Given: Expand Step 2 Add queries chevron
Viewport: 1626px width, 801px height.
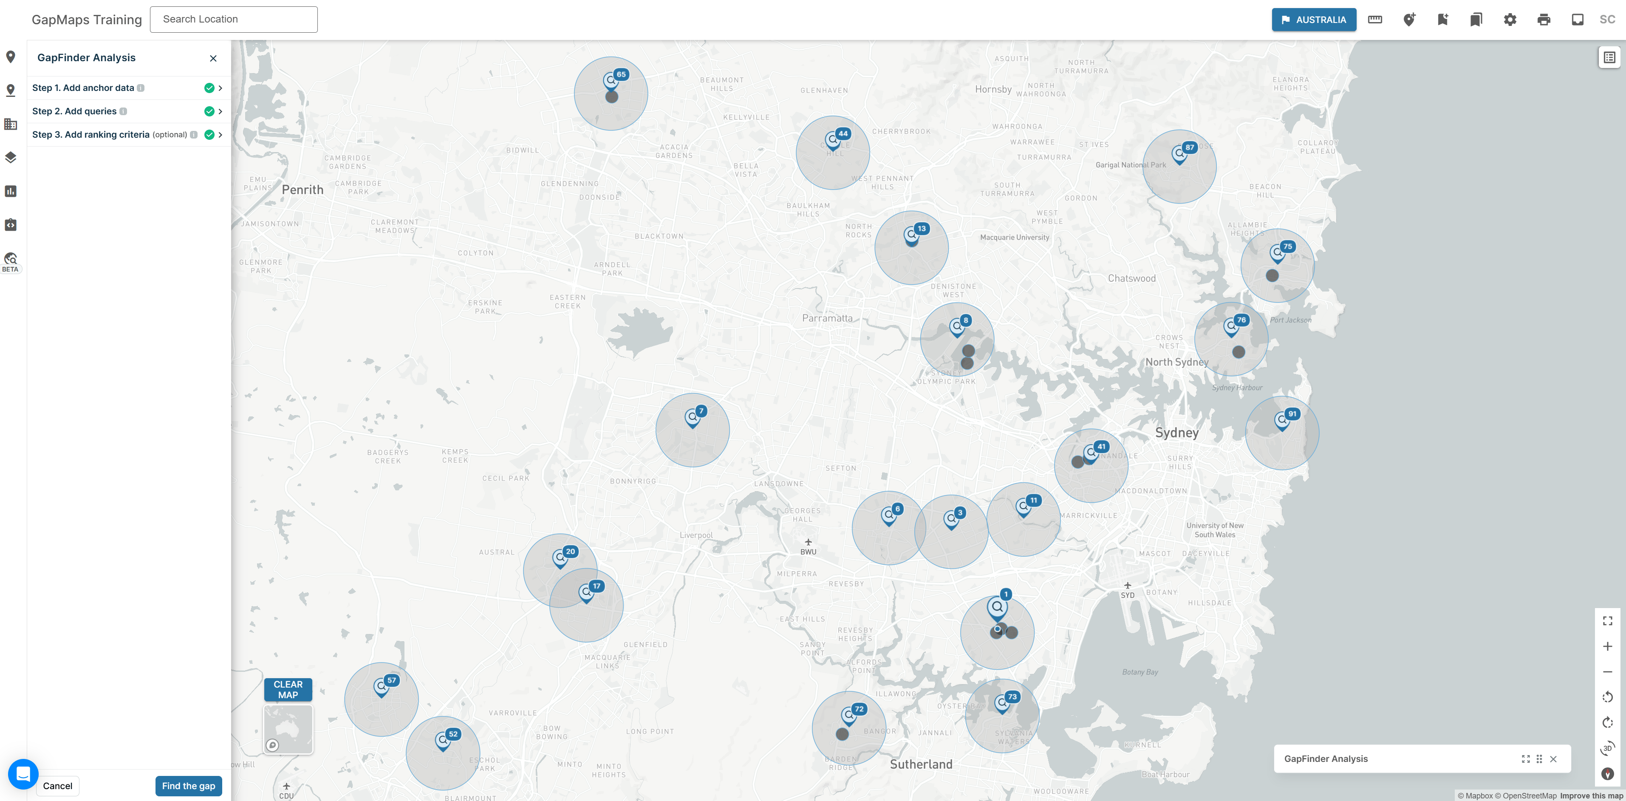Looking at the screenshot, I should [x=220, y=111].
